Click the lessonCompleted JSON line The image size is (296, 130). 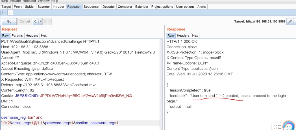(x=190, y=90)
